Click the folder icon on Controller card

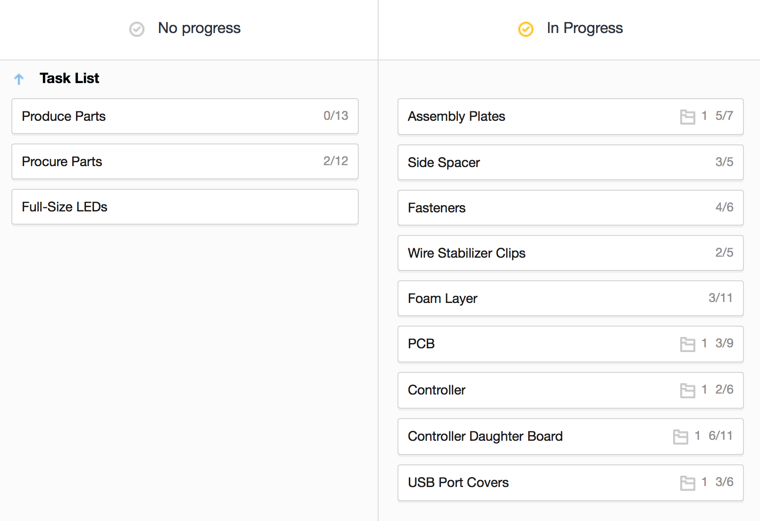click(687, 390)
